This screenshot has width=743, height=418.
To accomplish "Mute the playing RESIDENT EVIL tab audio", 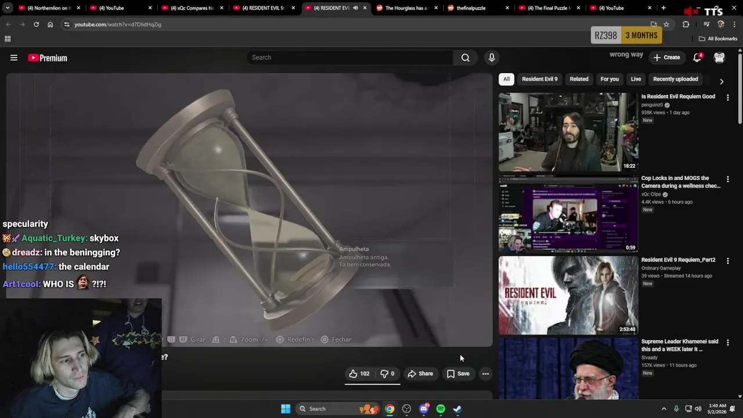I will [x=355, y=8].
